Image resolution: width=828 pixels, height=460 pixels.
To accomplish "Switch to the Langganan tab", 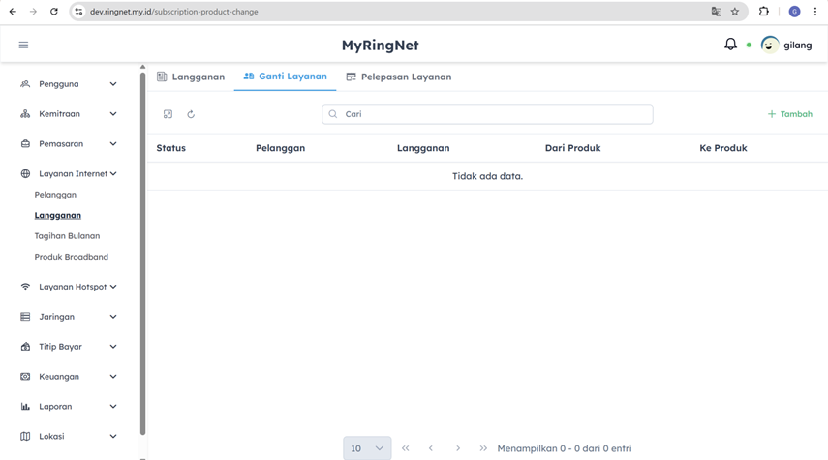I will [x=191, y=77].
